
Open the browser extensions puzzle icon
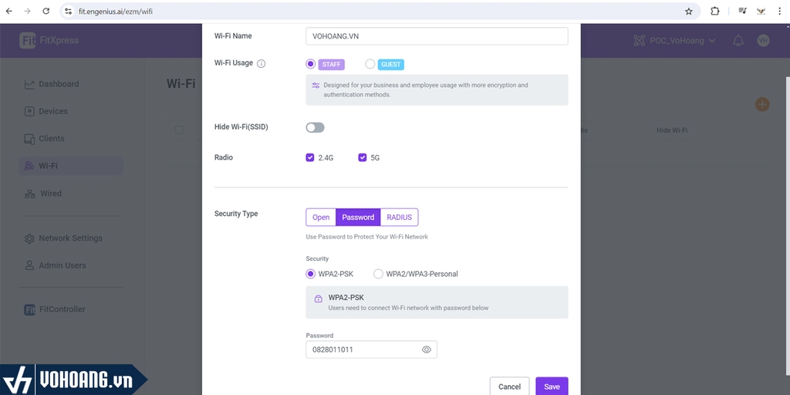(x=714, y=12)
